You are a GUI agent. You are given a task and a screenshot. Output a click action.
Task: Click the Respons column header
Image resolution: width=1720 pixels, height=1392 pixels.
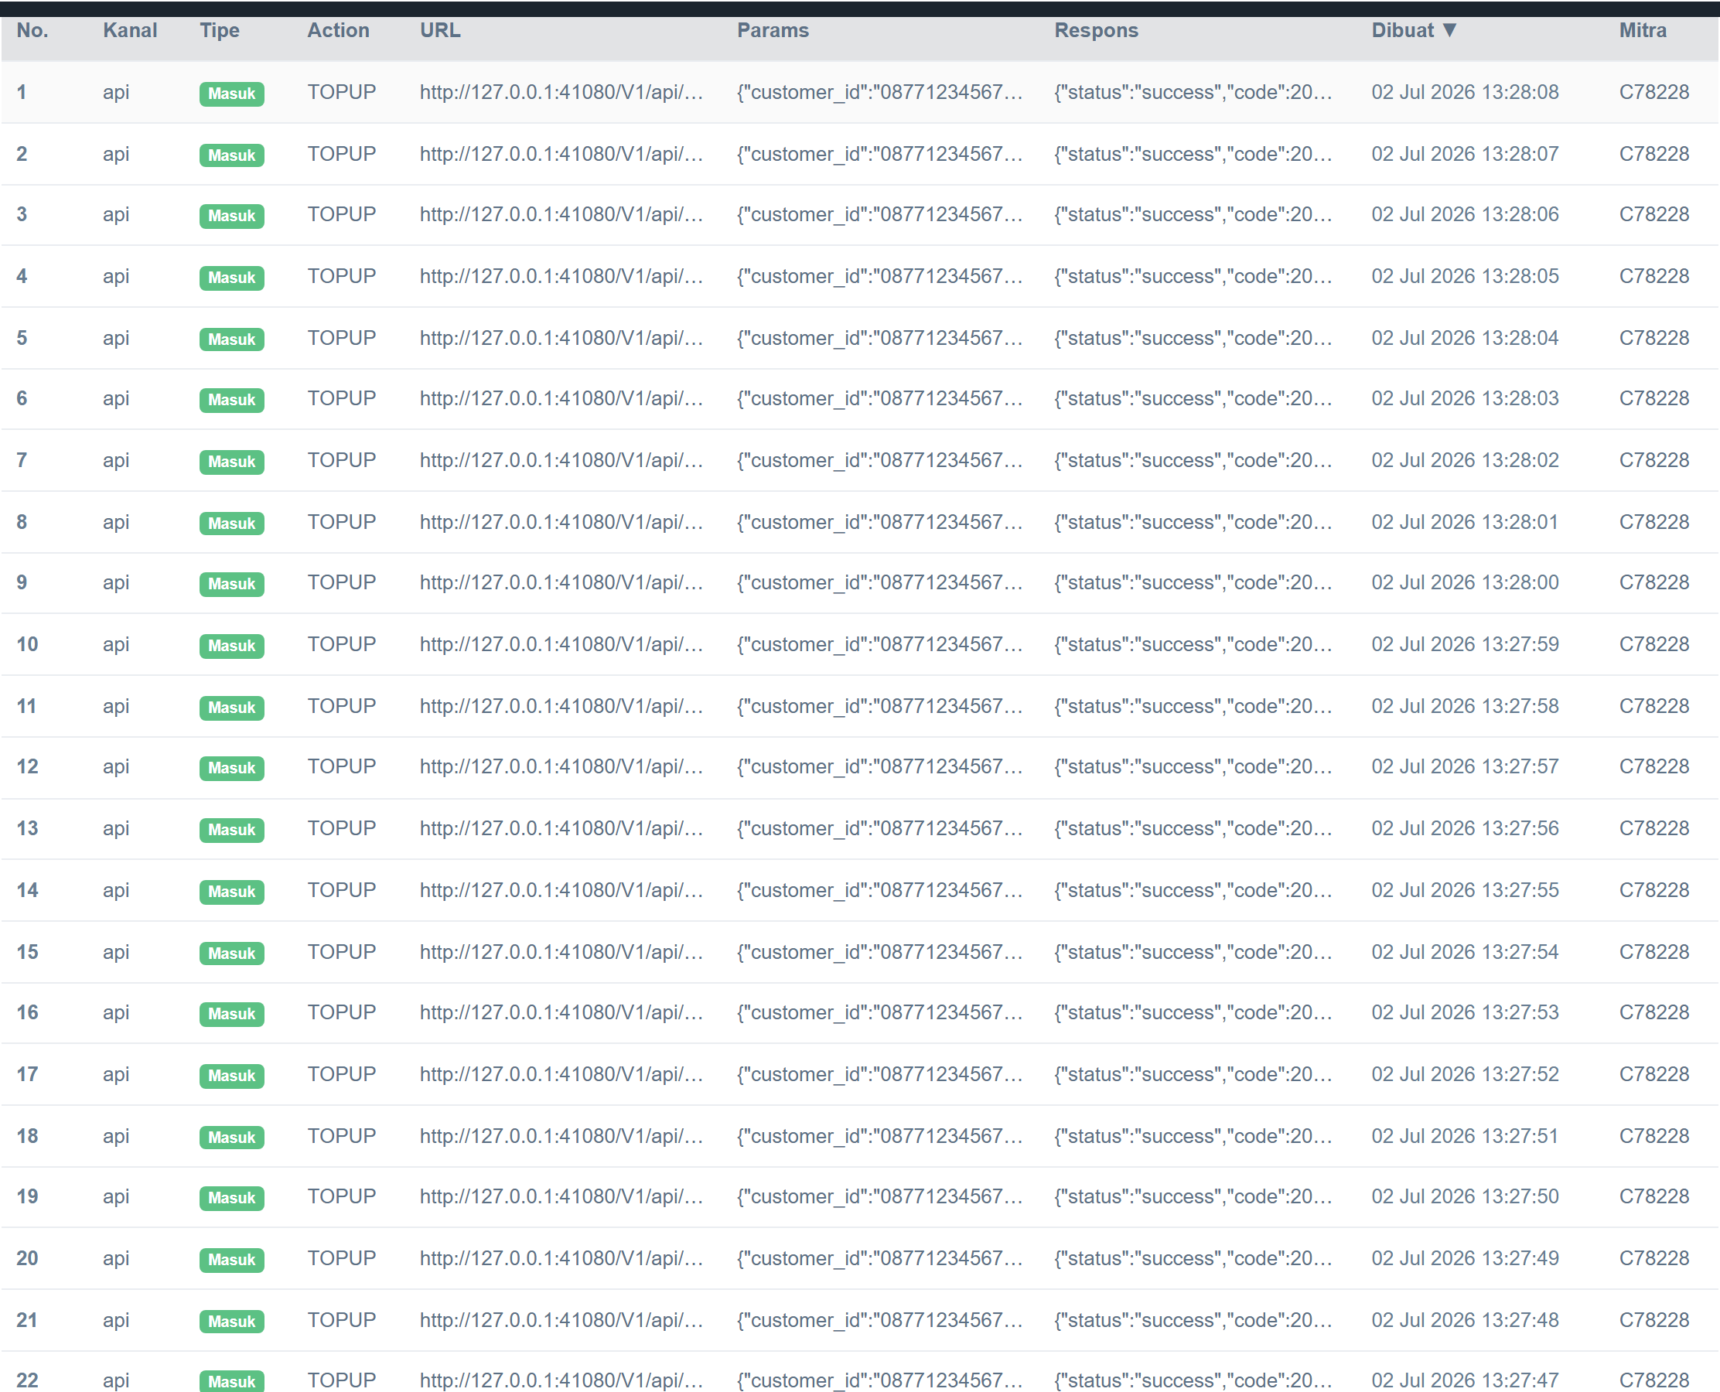coord(1096,30)
